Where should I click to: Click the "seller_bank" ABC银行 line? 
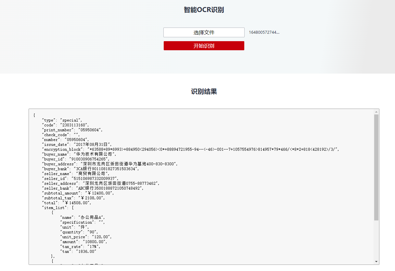click(93, 188)
